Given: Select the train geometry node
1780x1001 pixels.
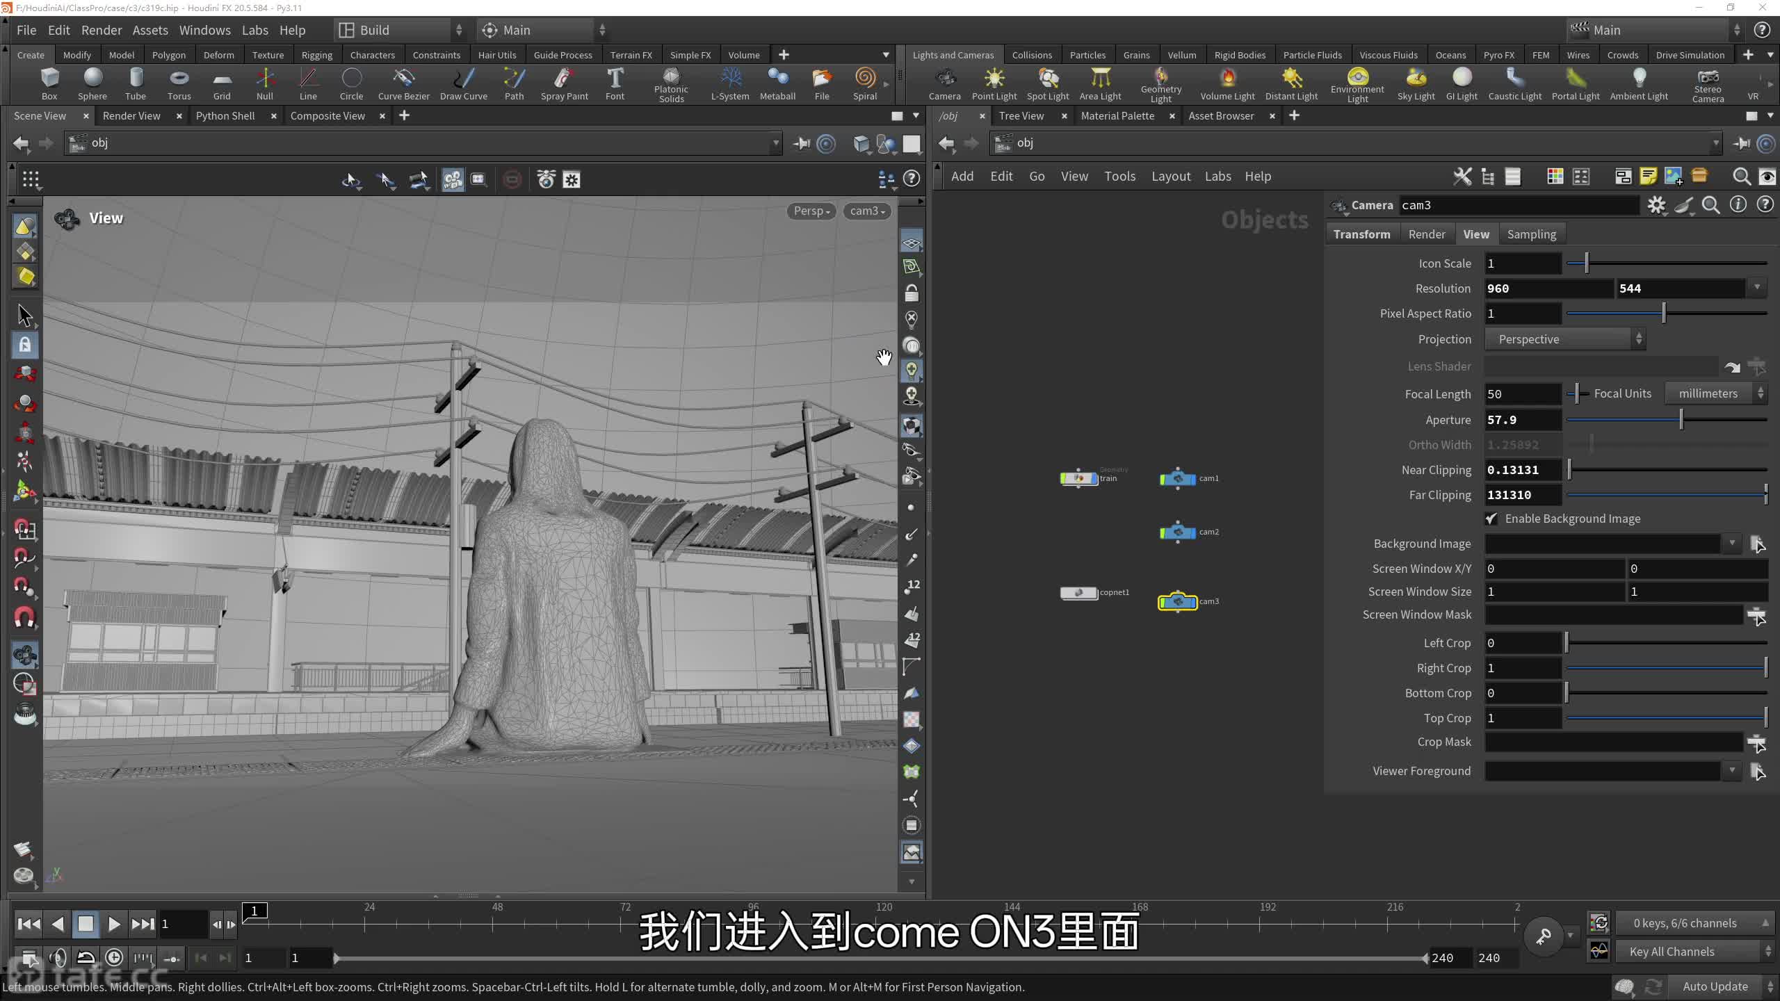Looking at the screenshot, I should (x=1078, y=478).
